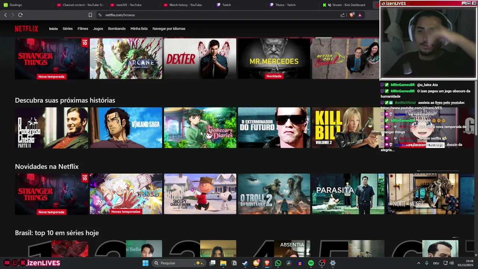Share the page via the share icon
The width and height of the screenshot is (478, 269).
pyautogui.click(x=342, y=15)
